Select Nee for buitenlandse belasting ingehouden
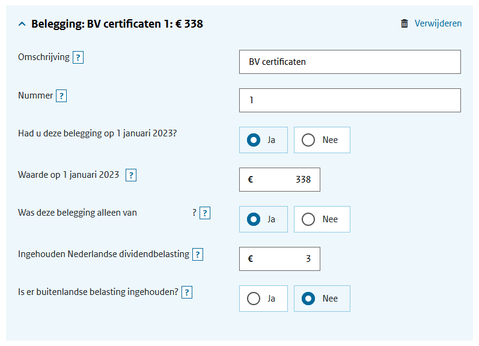Viewport: 479px width, 346px height. click(322, 299)
